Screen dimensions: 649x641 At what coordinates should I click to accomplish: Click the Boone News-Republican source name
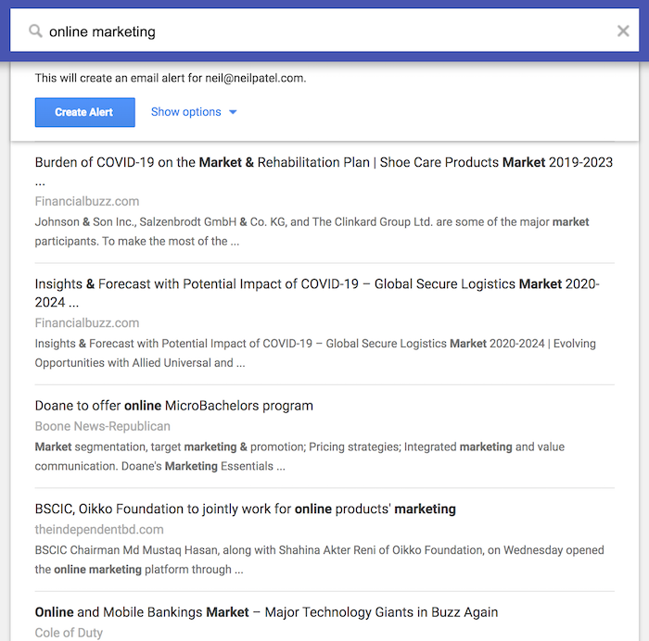(103, 426)
